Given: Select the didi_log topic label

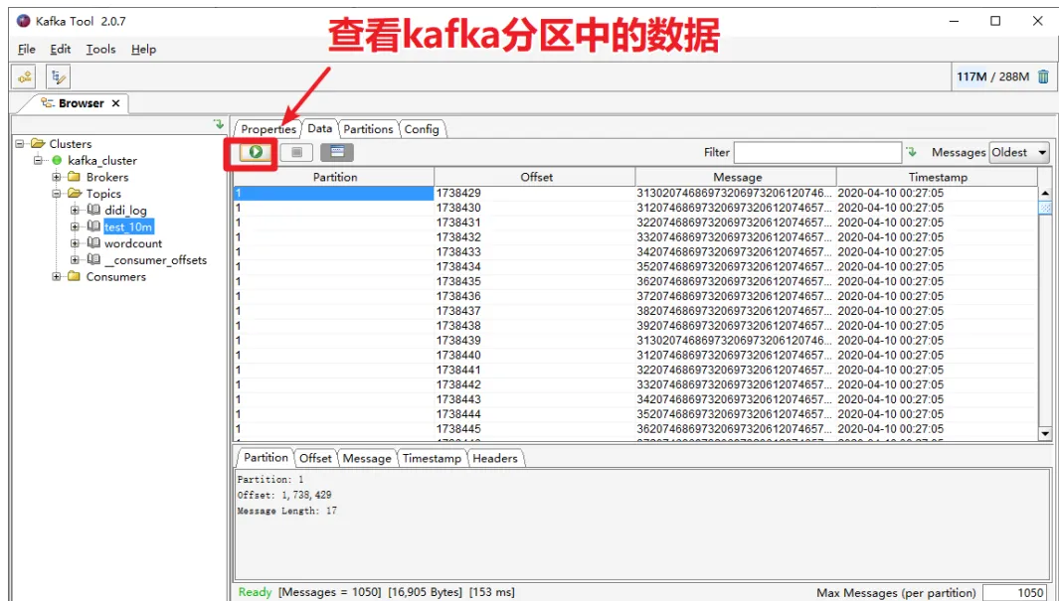Looking at the screenshot, I should [125, 210].
